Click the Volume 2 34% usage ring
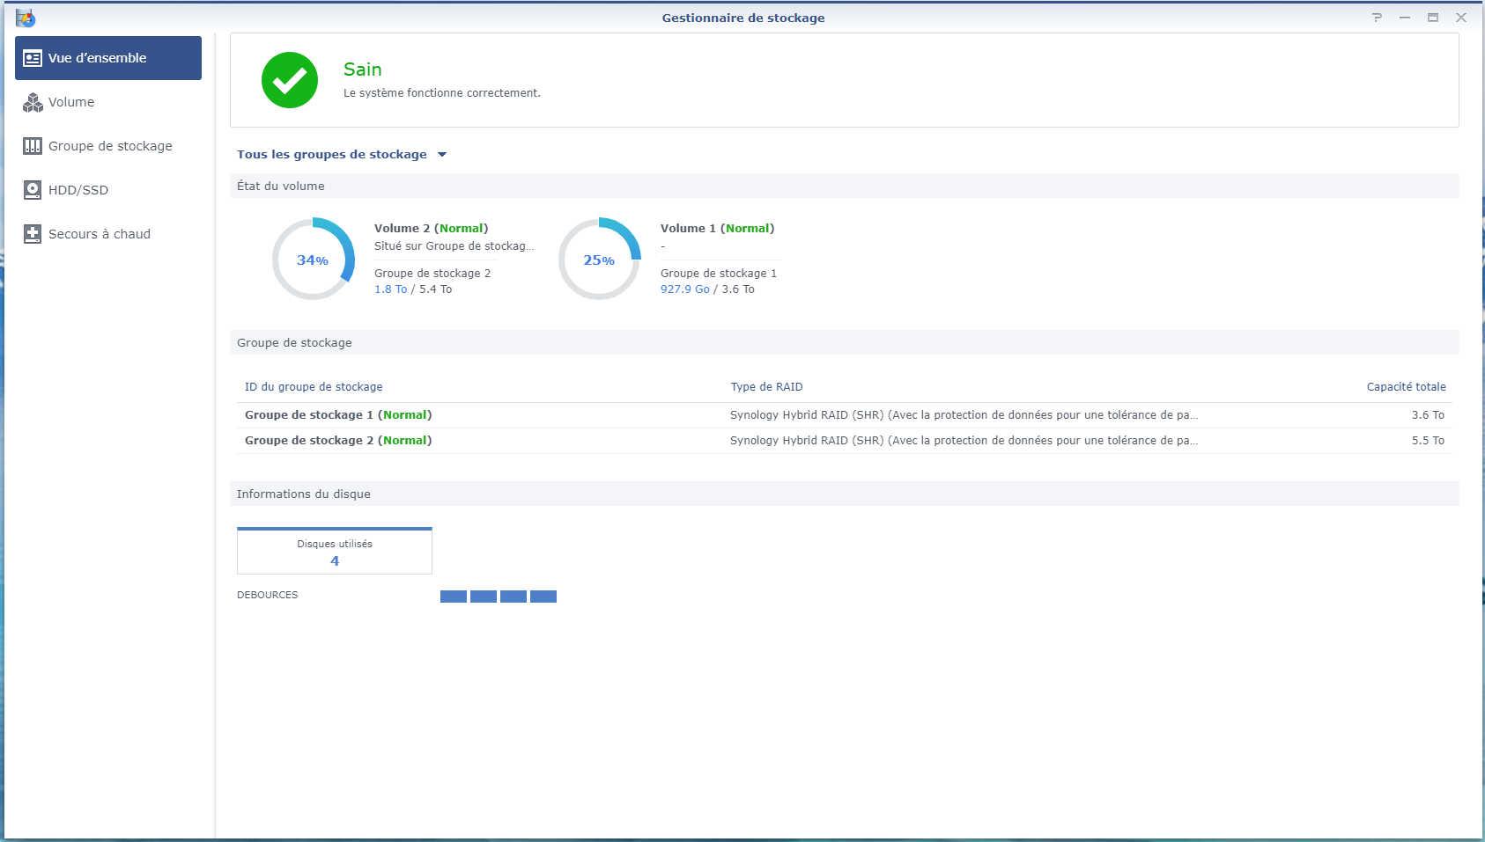This screenshot has height=842, width=1485. [313, 260]
